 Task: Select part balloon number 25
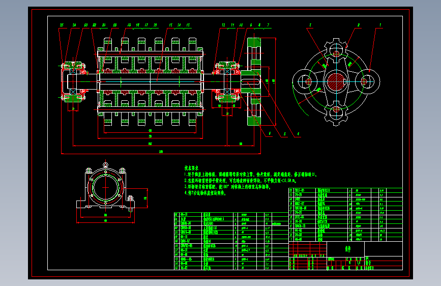(x=62, y=25)
